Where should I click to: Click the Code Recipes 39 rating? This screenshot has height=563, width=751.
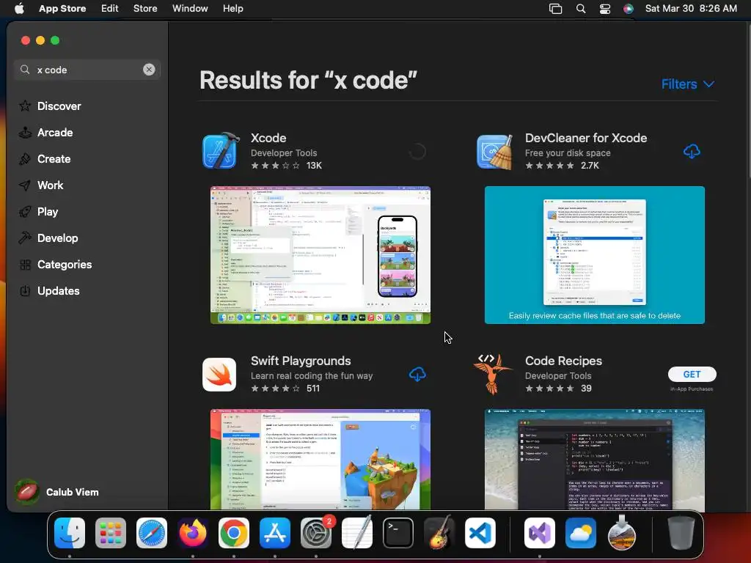pos(558,389)
